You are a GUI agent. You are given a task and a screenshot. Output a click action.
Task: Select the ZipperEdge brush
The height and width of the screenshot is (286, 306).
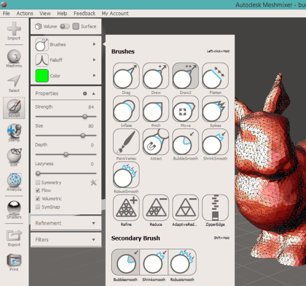tap(215, 208)
